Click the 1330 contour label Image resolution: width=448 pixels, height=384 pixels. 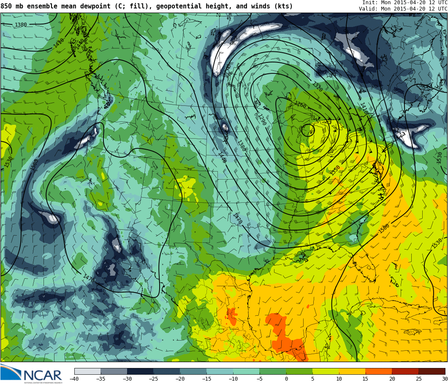tap(317, 87)
